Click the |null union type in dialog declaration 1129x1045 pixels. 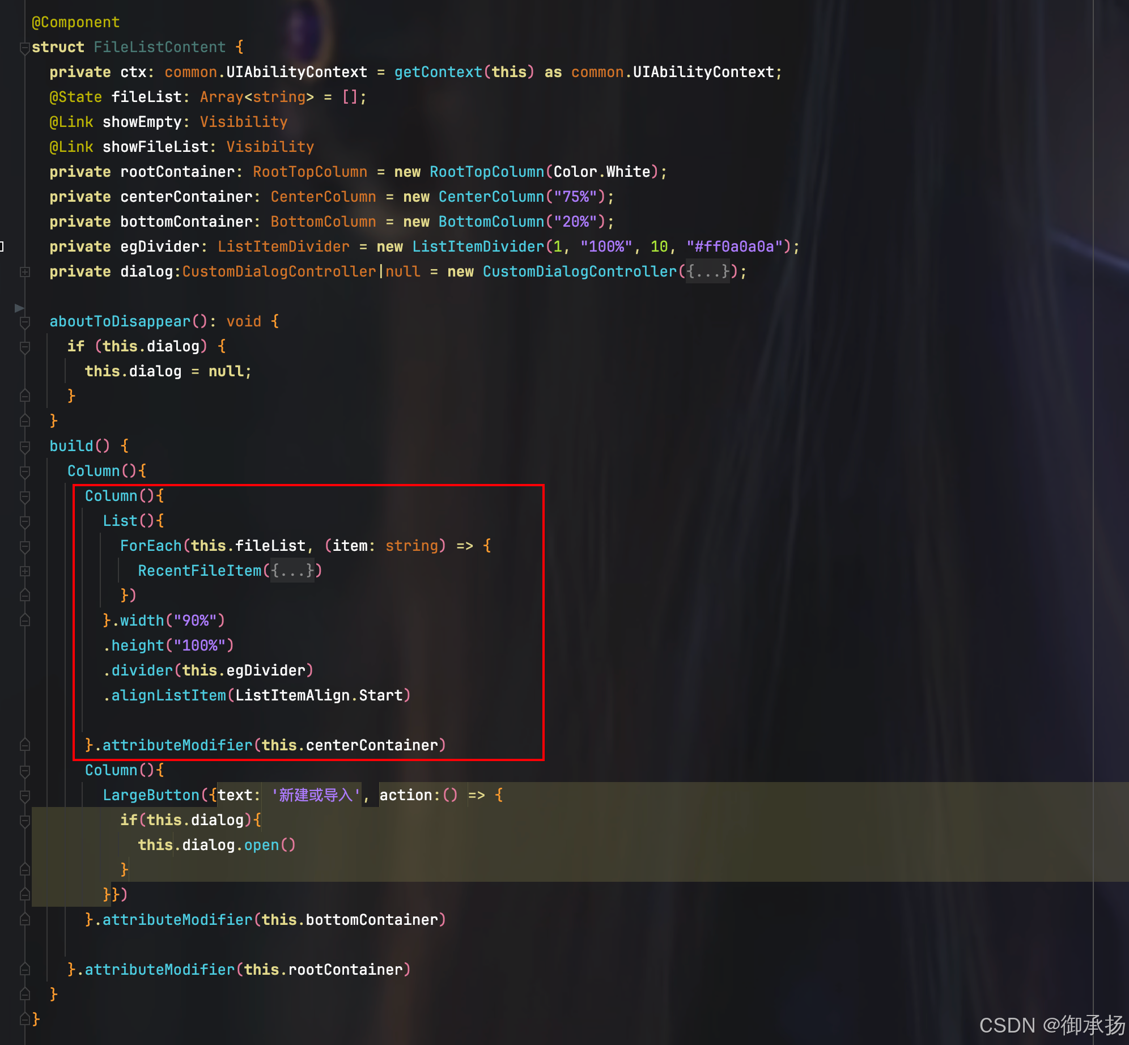click(x=399, y=271)
